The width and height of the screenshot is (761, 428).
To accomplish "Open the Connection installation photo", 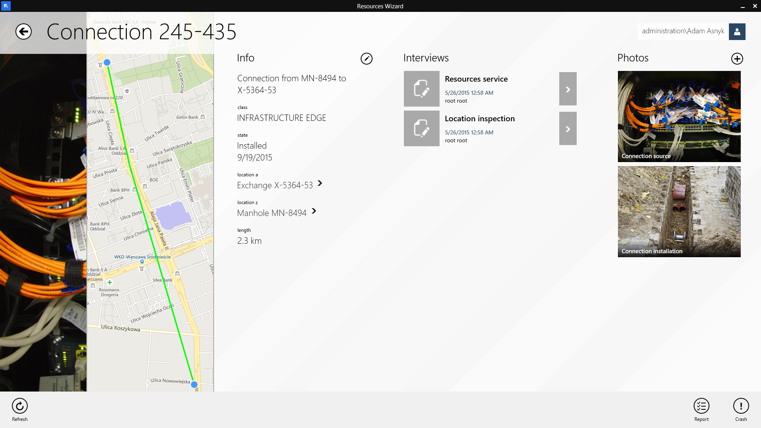I will click(679, 211).
